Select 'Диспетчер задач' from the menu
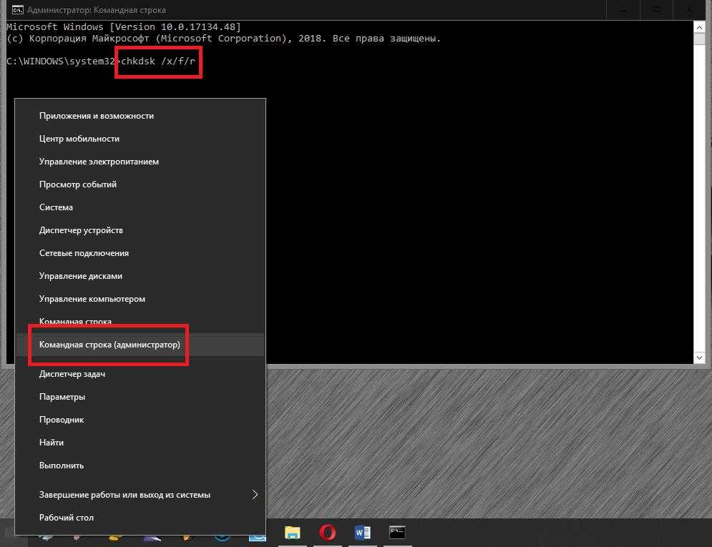The height and width of the screenshot is (547, 712). coord(72,374)
